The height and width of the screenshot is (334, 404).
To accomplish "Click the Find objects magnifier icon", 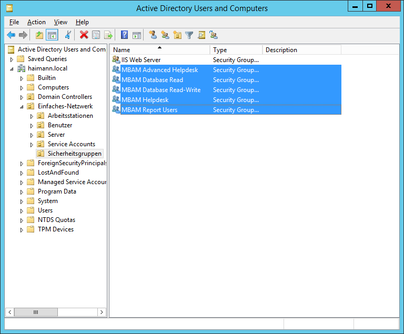I will (x=201, y=35).
